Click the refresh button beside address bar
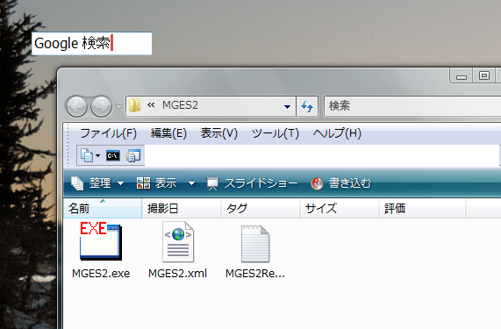 [307, 106]
